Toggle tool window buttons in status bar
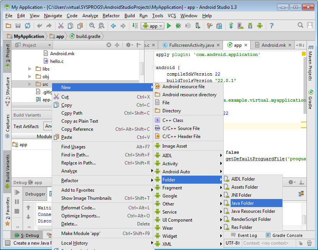The width and height of the screenshot is (318, 250). (x=8, y=243)
